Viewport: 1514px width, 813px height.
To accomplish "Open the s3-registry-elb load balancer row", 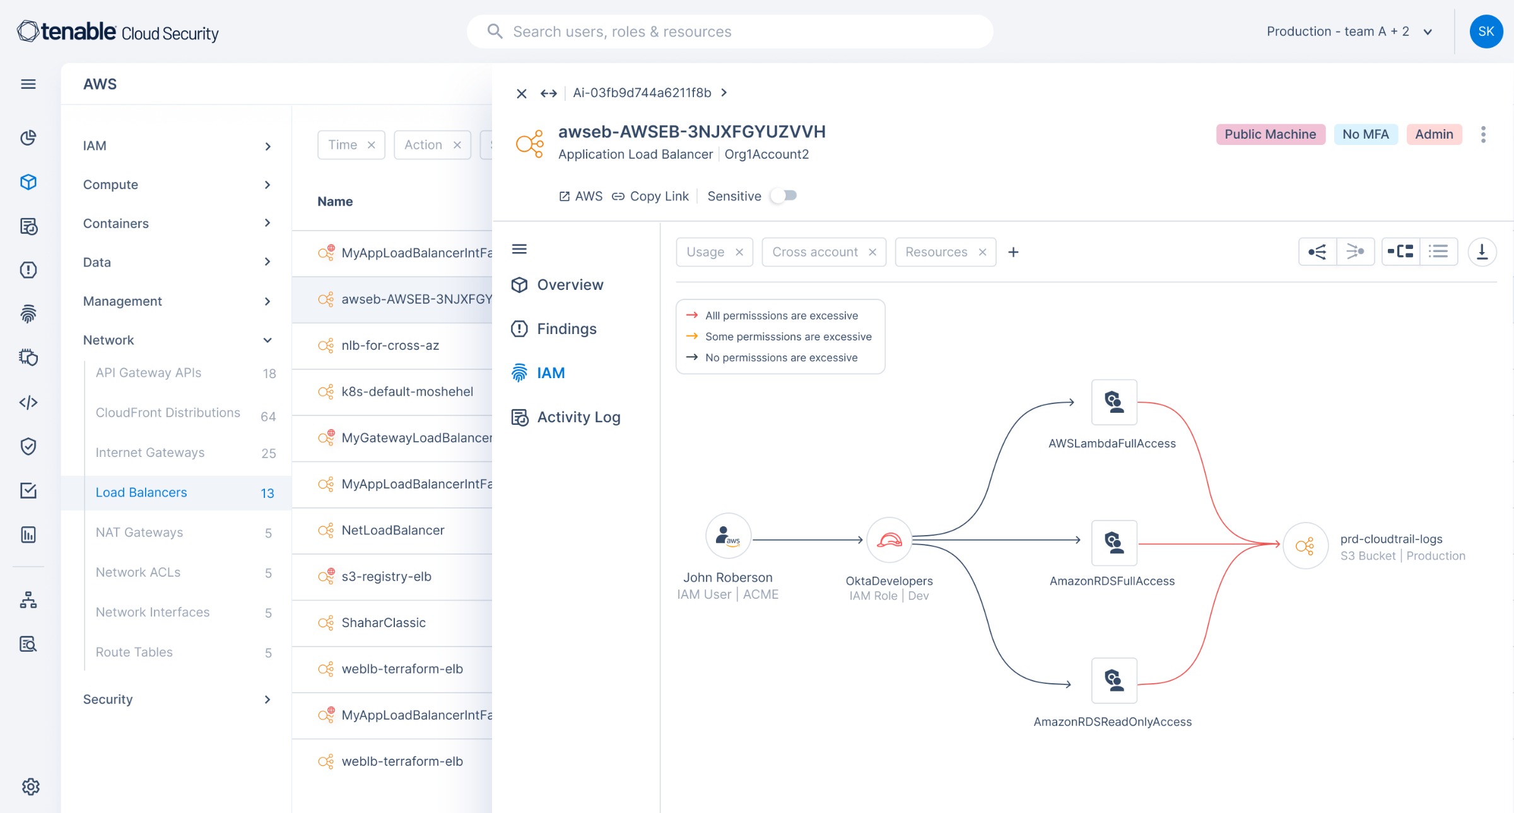I will 392,577.
